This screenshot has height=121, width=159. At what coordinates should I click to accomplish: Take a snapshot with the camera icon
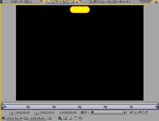click(x=49, y=118)
